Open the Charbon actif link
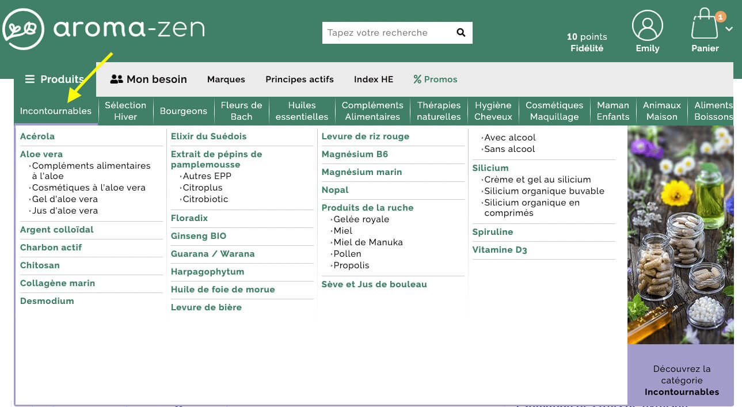 51,248
